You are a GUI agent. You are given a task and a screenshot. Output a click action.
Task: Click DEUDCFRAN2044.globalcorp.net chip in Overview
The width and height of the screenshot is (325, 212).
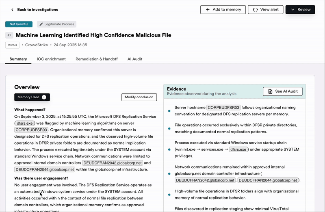pos(45,169)
